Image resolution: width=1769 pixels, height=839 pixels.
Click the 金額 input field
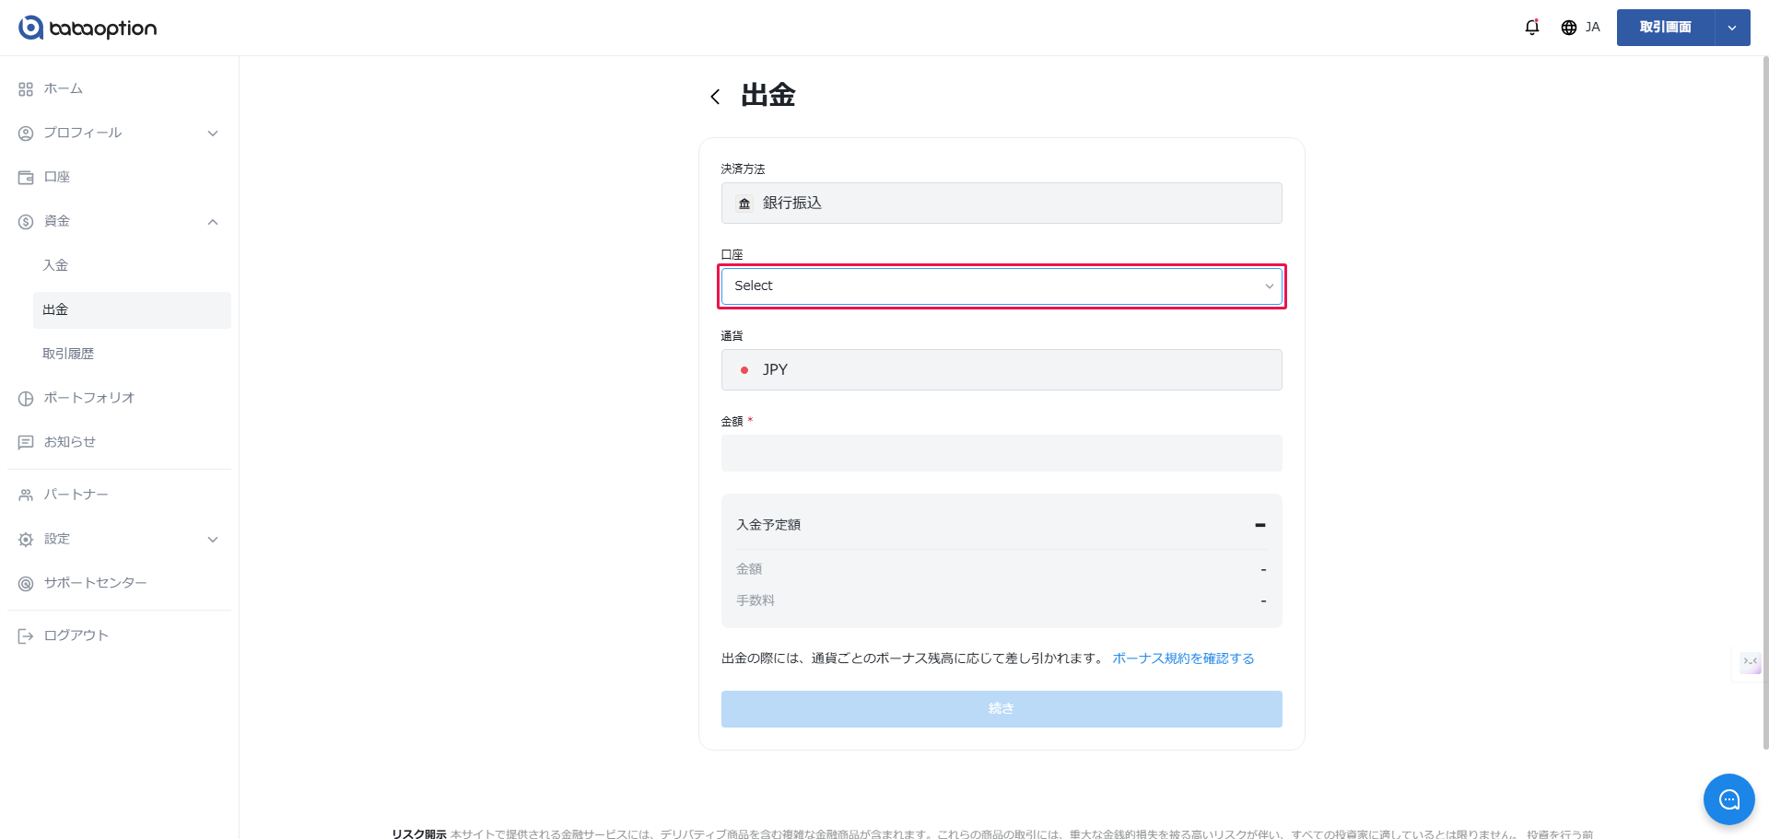point(1001,453)
